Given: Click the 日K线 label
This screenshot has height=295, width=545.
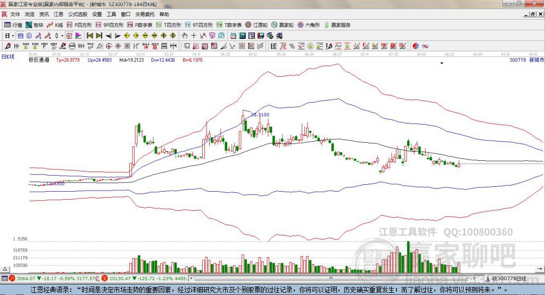Looking at the screenshot, I should click(x=7, y=56).
